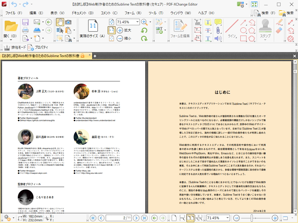Open the zoom tool dropdown arrow
Image resolution: width=298 pixels, height=223 pixels.
(150, 22)
